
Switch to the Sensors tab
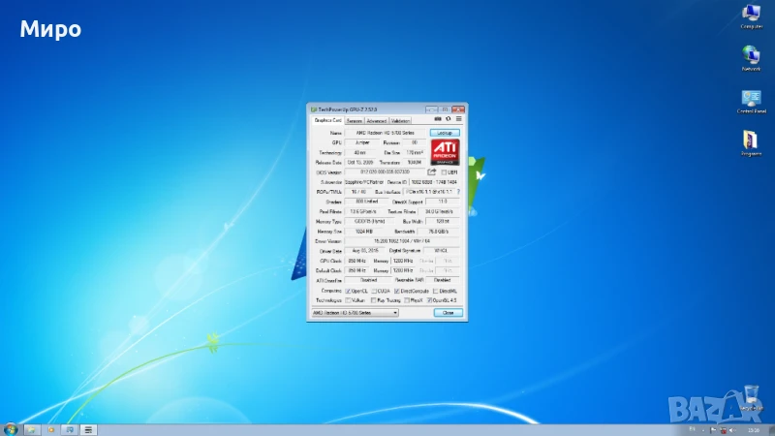tap(355, 121)
